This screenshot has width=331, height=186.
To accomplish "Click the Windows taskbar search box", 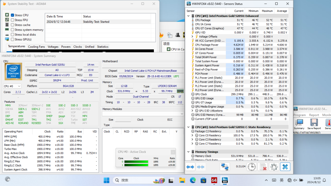I will pos(132,180).
